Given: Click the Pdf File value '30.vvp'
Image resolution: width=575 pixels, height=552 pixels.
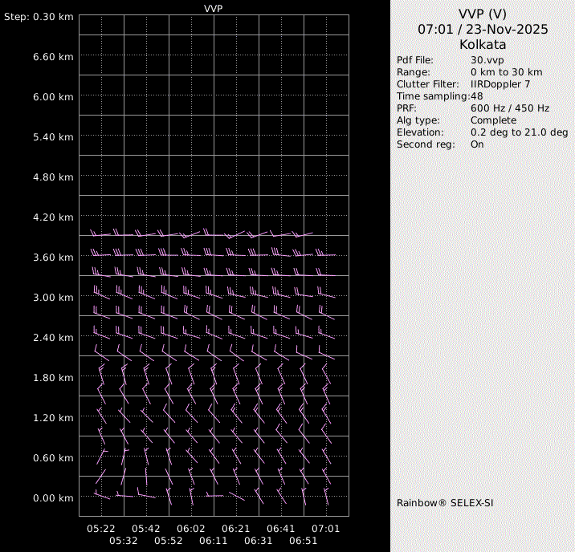Looking at the screenshot, I should pyautogui.click(x=486, y=60).
